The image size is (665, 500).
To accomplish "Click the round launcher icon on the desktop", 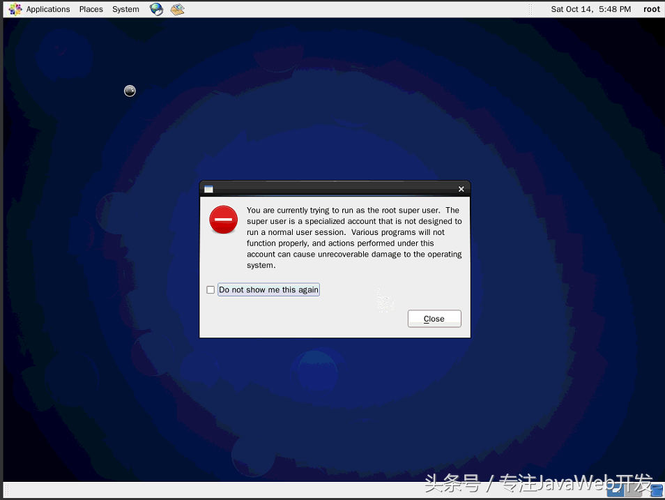I will point(130,91).
